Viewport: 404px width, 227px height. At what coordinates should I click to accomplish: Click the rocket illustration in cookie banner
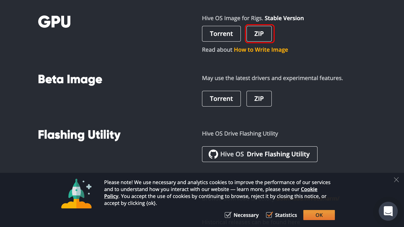77,194
